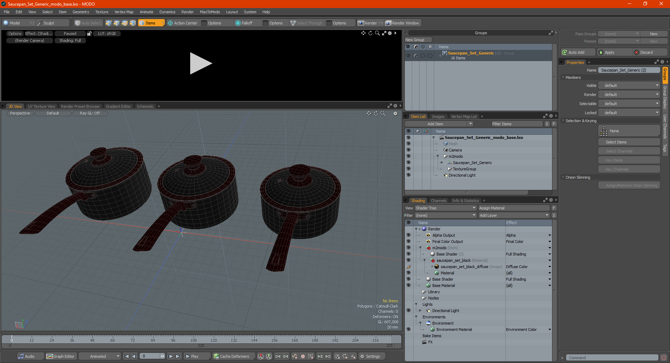The image size is (670, 363).
Task: Go to first frame
Action: (x=126, y=356)
